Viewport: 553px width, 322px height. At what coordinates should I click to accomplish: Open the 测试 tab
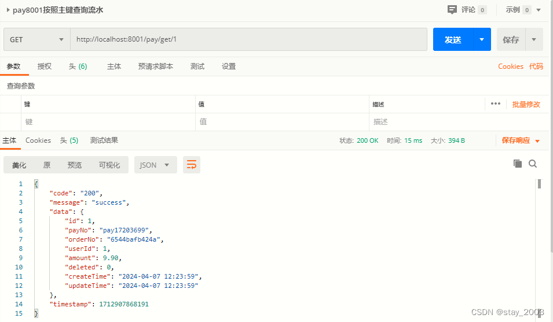(x=197, y=66)
